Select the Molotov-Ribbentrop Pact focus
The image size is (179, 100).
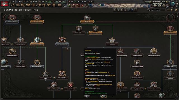pyautogui.click(x=45, y=75)
